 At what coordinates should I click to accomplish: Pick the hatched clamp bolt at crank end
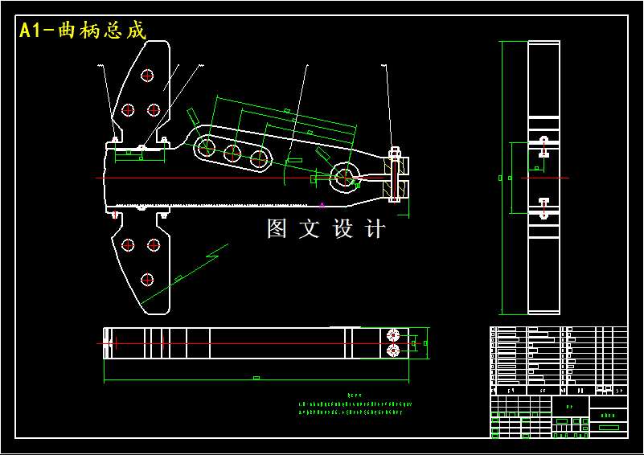tap(395, 175)
